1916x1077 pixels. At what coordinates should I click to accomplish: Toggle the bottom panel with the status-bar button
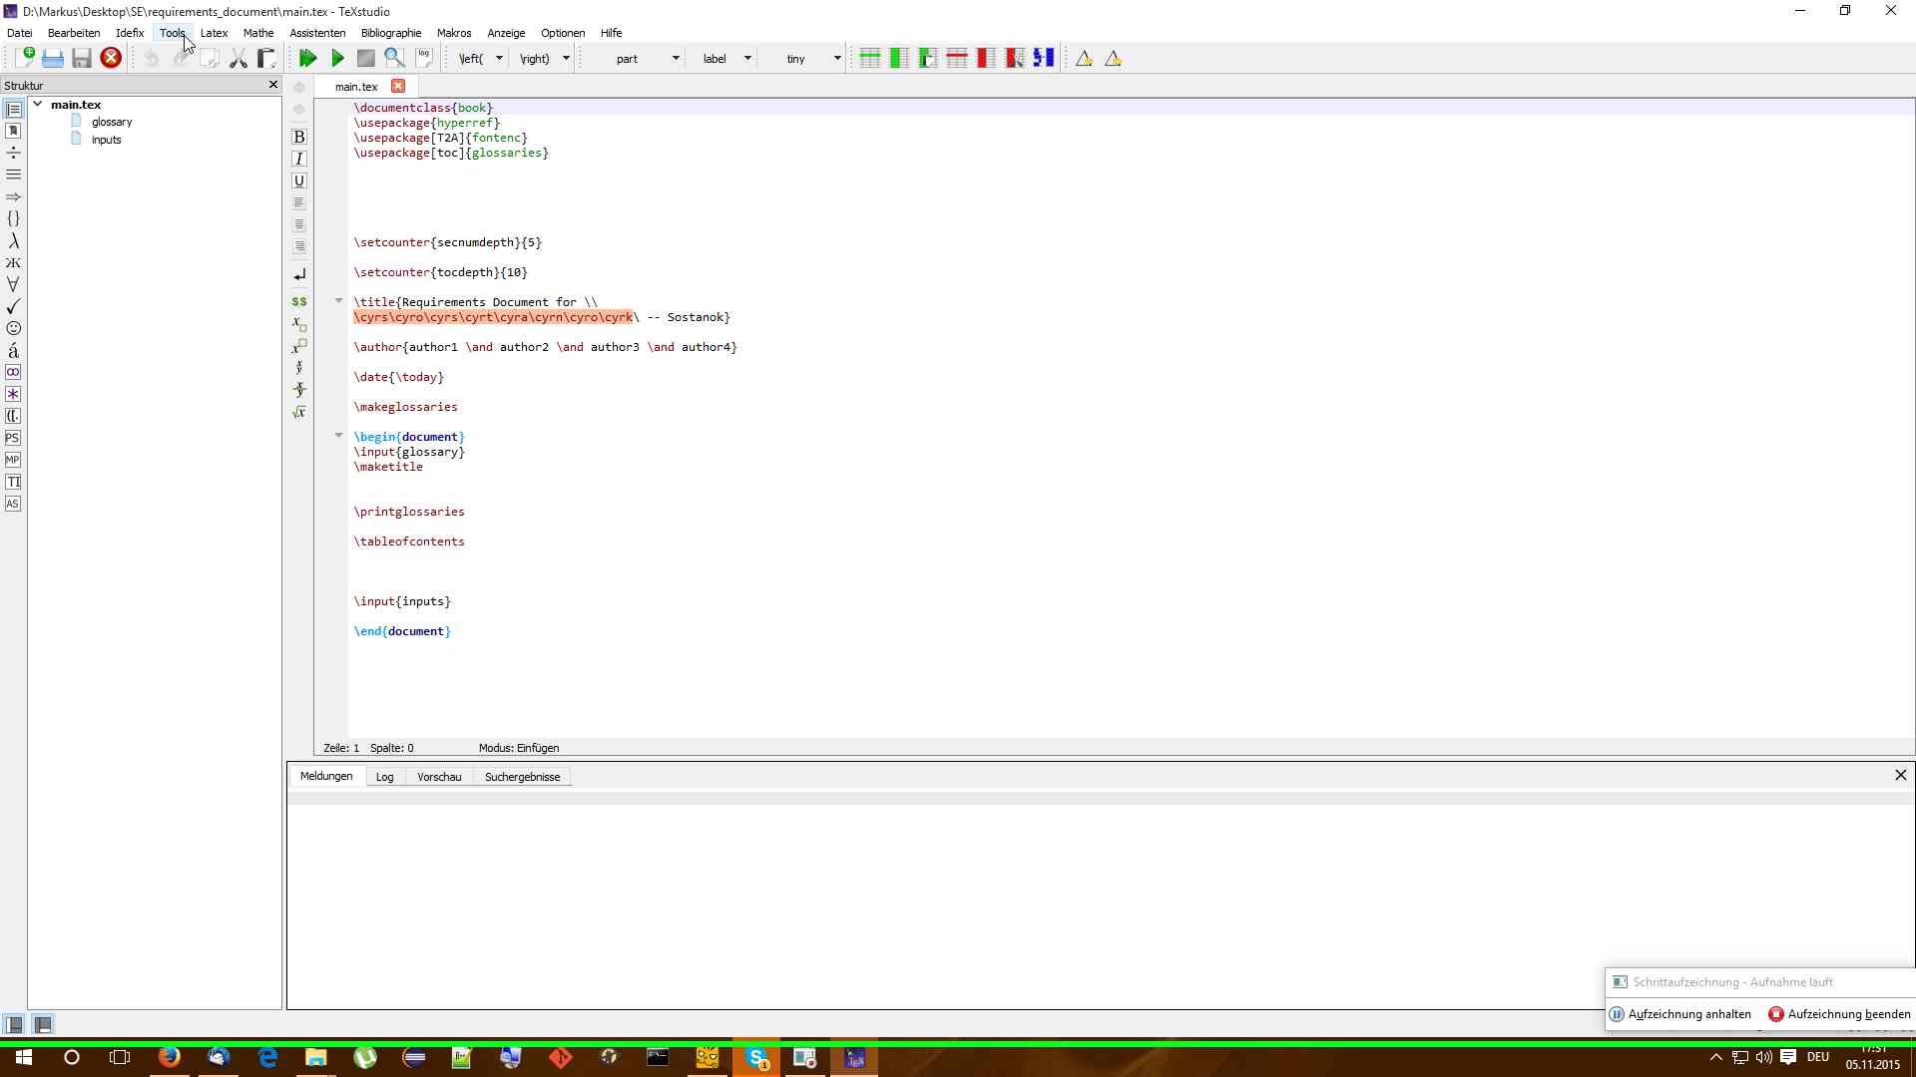[x=43, y=1024]
